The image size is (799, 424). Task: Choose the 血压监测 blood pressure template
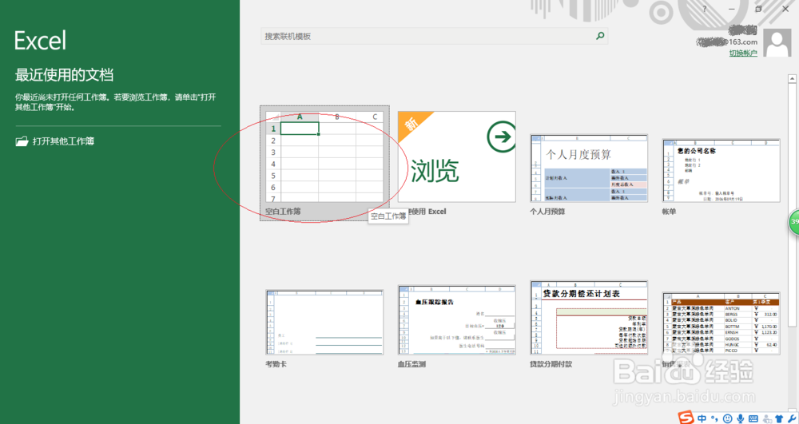pos(456,320)
